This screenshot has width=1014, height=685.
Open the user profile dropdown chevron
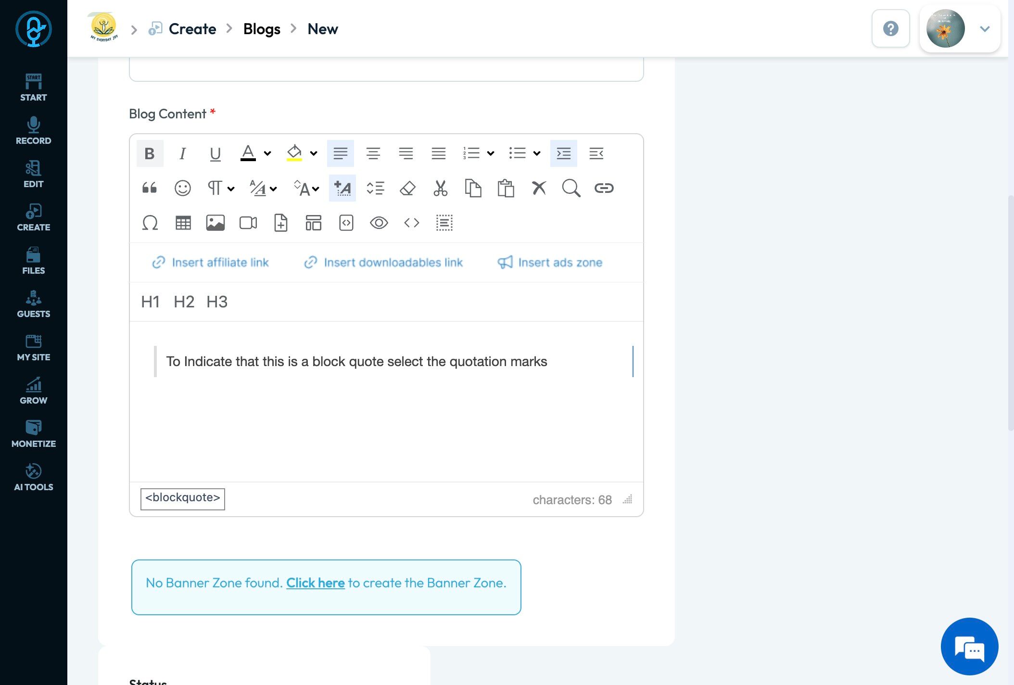coord(985,29)
